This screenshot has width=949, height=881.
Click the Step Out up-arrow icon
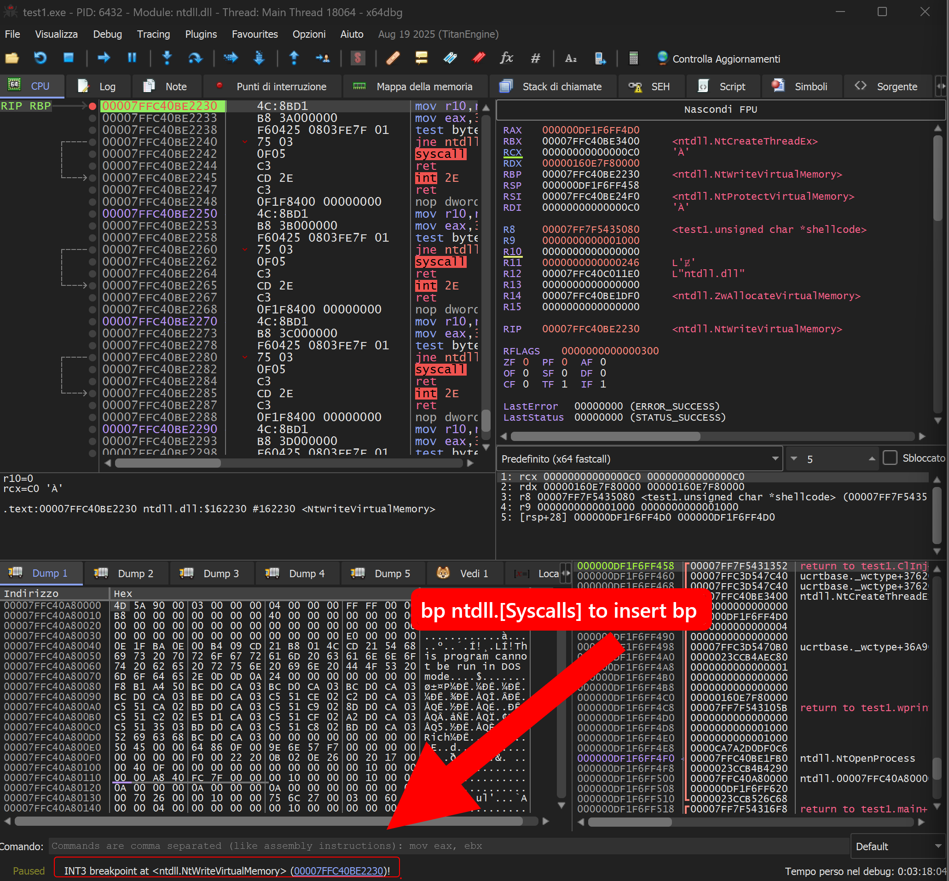[x=295, y=58]
